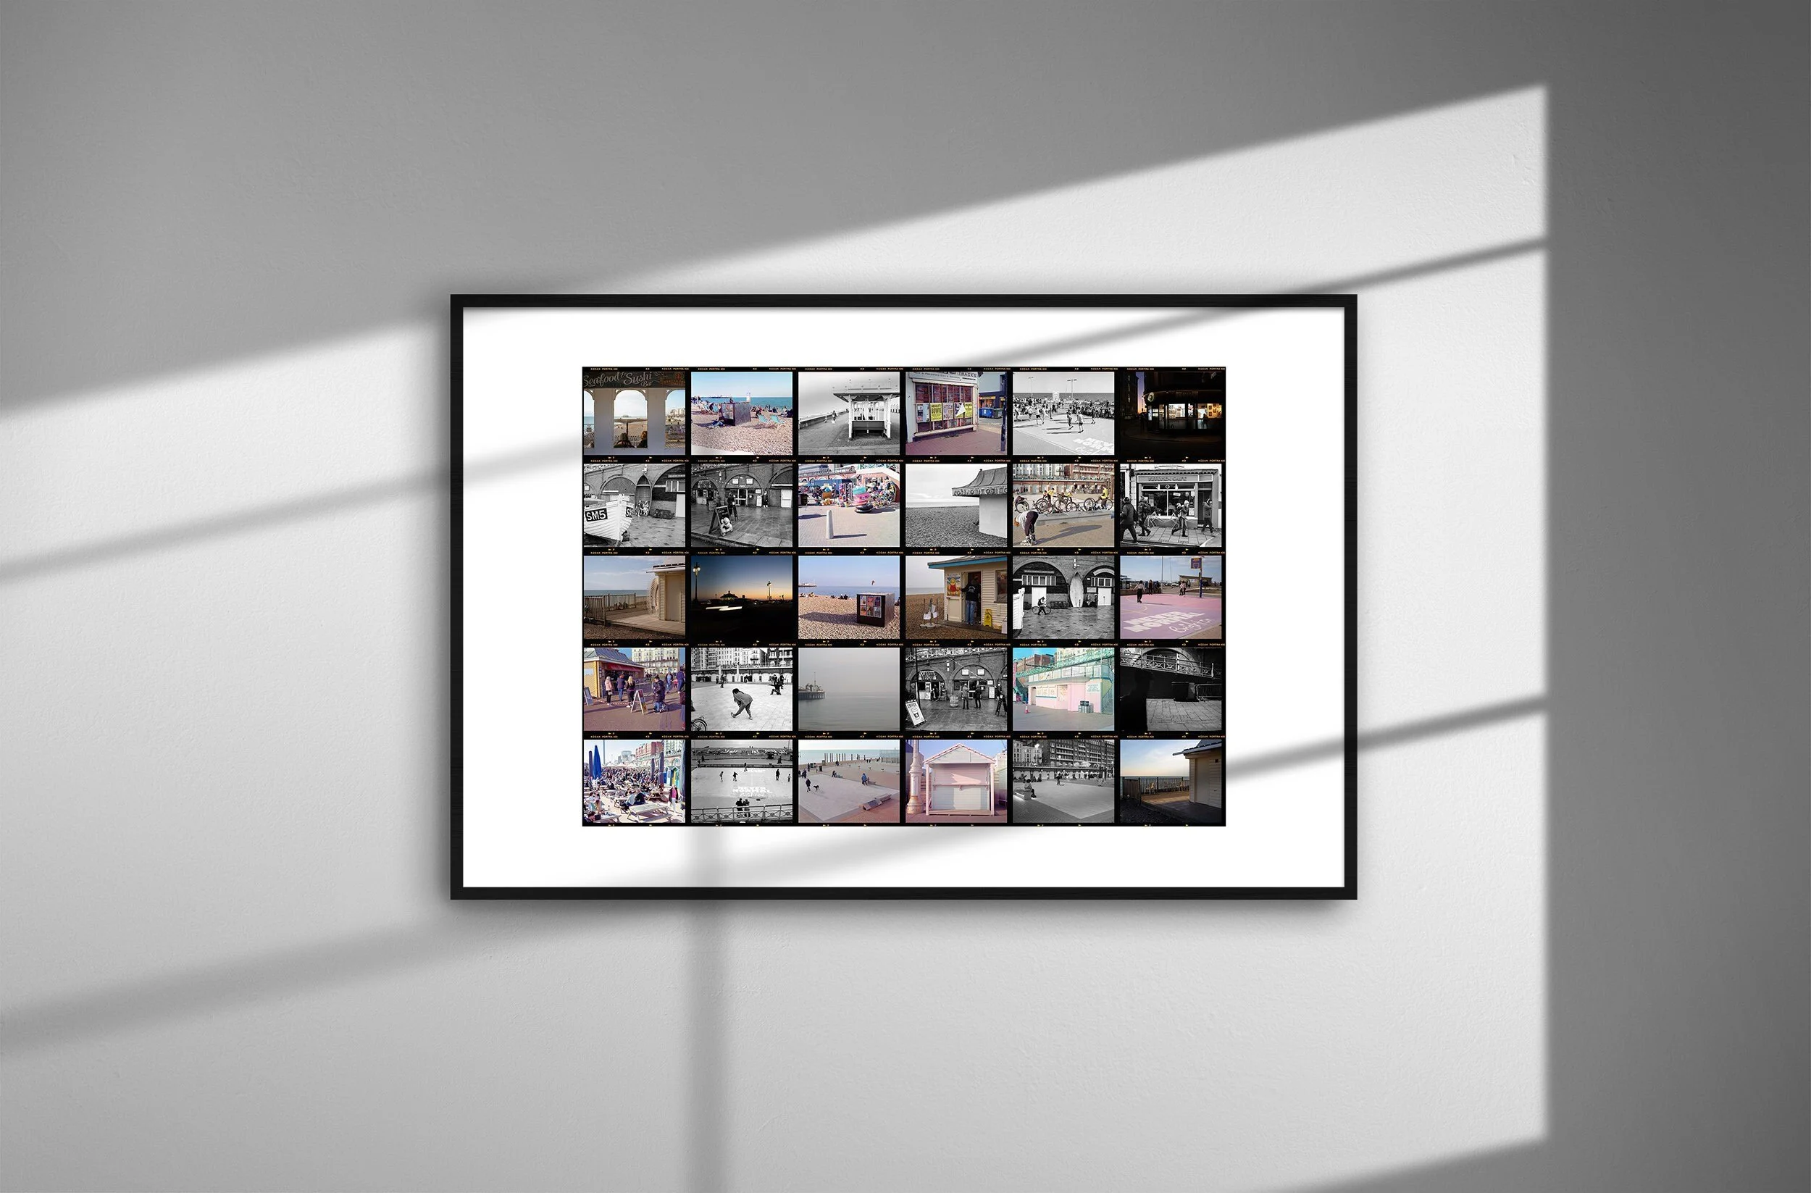The width and height of the screenshot is (1811, 1193).
Task: Select the coffee sign under arches photo
Action: pyautogui.click(x=956, y=690)
